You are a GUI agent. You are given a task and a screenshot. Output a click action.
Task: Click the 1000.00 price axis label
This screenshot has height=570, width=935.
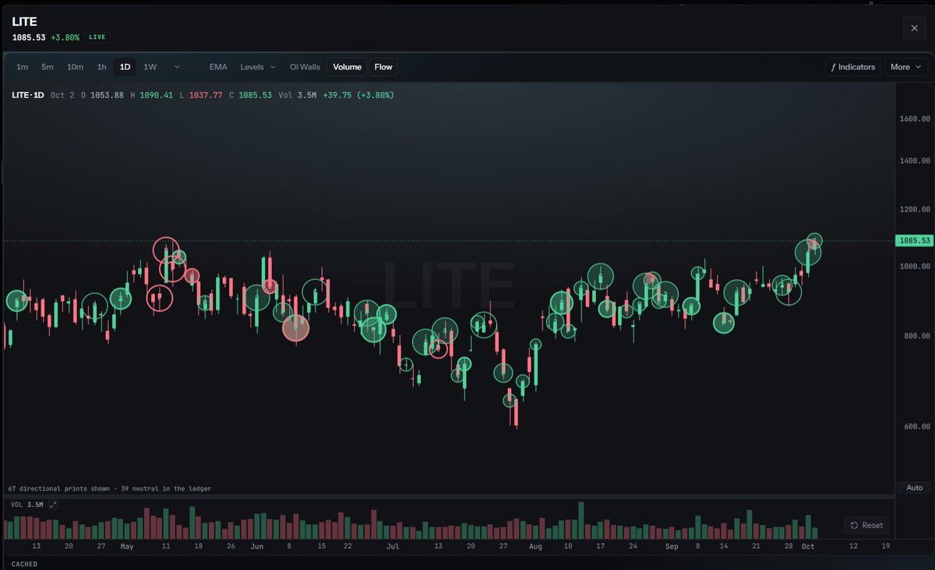[x=915, y=266]
